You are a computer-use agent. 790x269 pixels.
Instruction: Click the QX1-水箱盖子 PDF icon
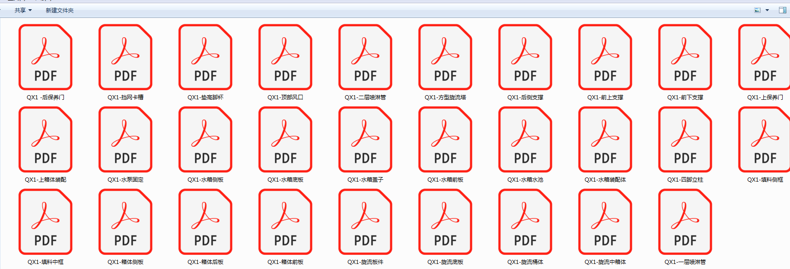pyautogui.click(x=365, y=139)
